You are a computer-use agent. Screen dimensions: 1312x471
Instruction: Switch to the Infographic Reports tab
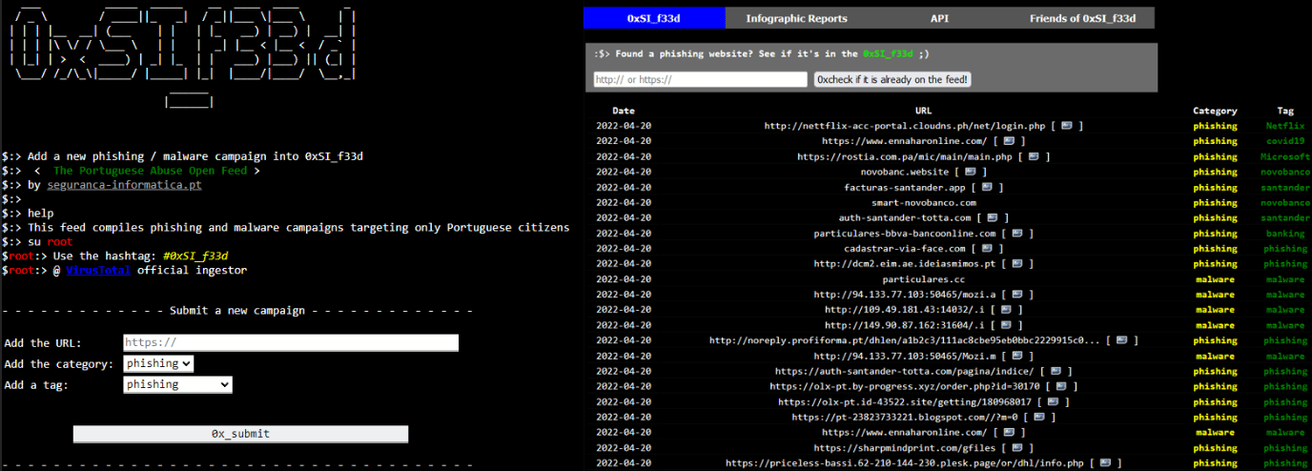(x=796, y=18)
